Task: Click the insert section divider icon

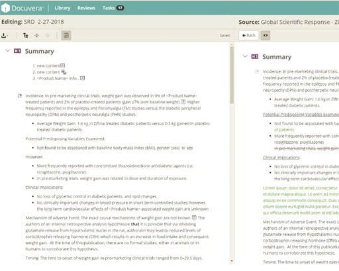Action: tap(36, 35)
